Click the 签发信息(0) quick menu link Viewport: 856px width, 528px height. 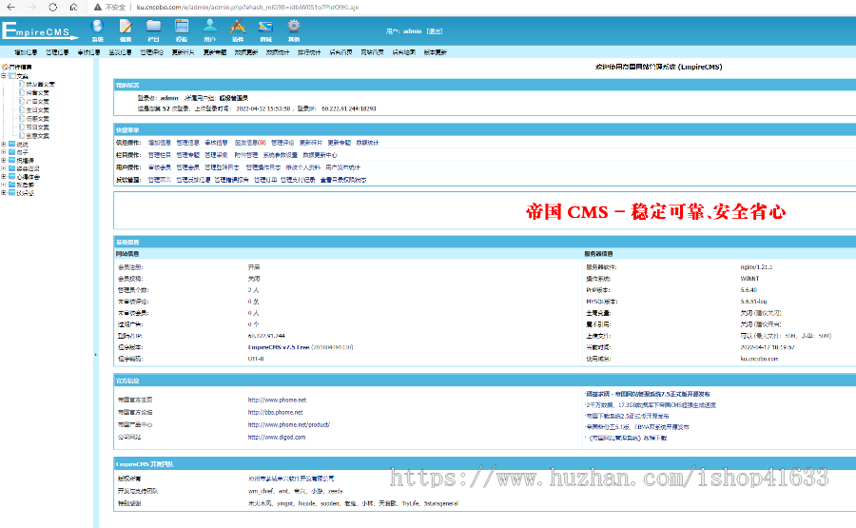[x=250, y=143]
